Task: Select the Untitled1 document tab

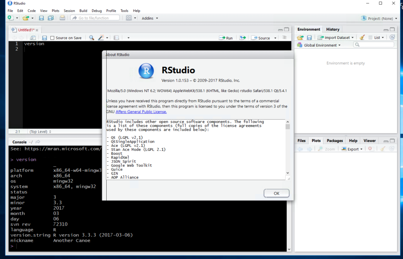Action: click(26, 30)
